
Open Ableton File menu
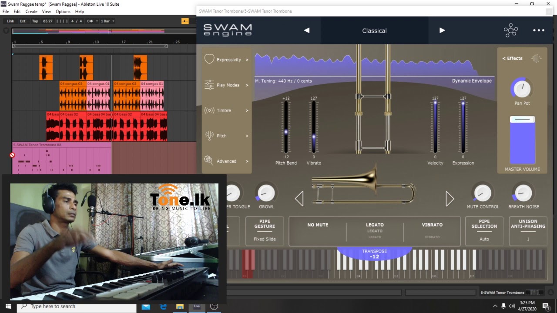tap(6, 11)
